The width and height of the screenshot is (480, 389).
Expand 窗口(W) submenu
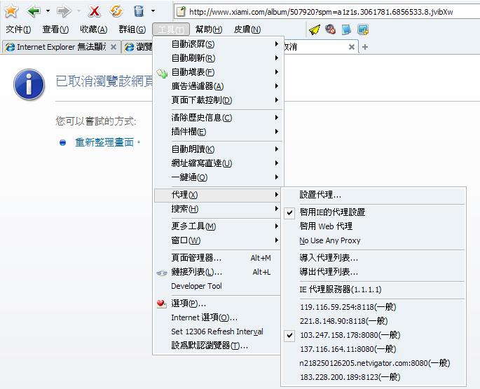tap(218, 240)
